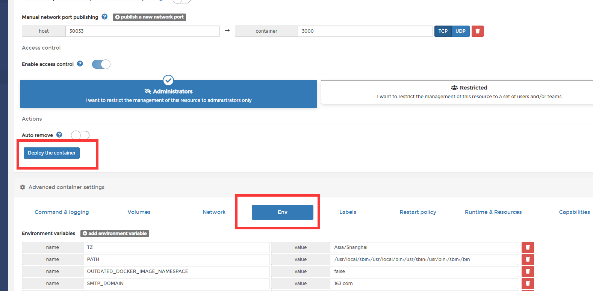Delete the OUTDATED_DOCKER_IMAGE_NAMESPACE variable
This screenshot has width=593, height=291.
click(x=528, y=271)
